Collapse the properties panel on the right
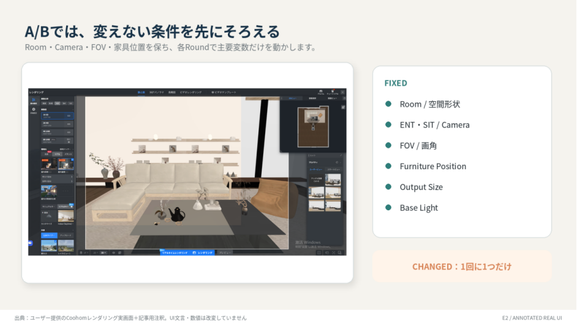577x325 pixels. pyautogui.click(x=341, y=162)
